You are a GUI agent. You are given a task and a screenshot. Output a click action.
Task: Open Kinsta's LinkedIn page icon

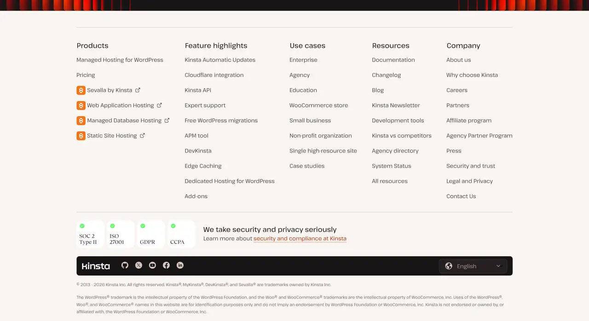180,265
